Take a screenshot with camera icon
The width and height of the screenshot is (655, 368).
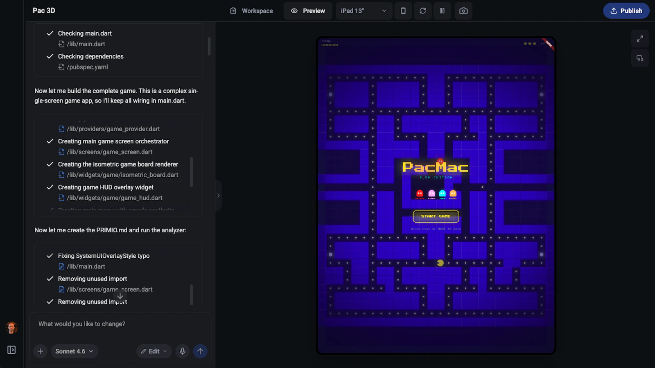click(x=463, y=11)
